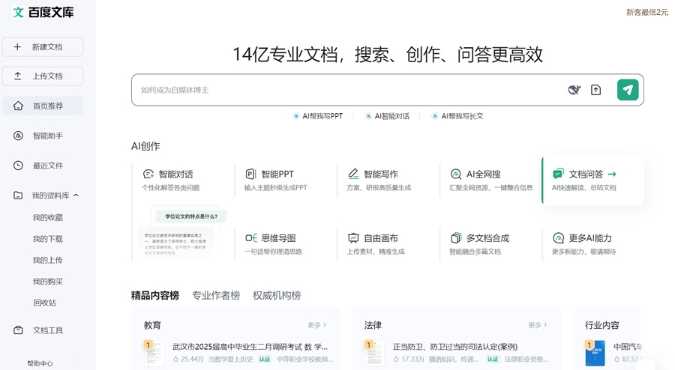Open the 武汉市2025届 document thumbnail

click(x=154, y=353)
